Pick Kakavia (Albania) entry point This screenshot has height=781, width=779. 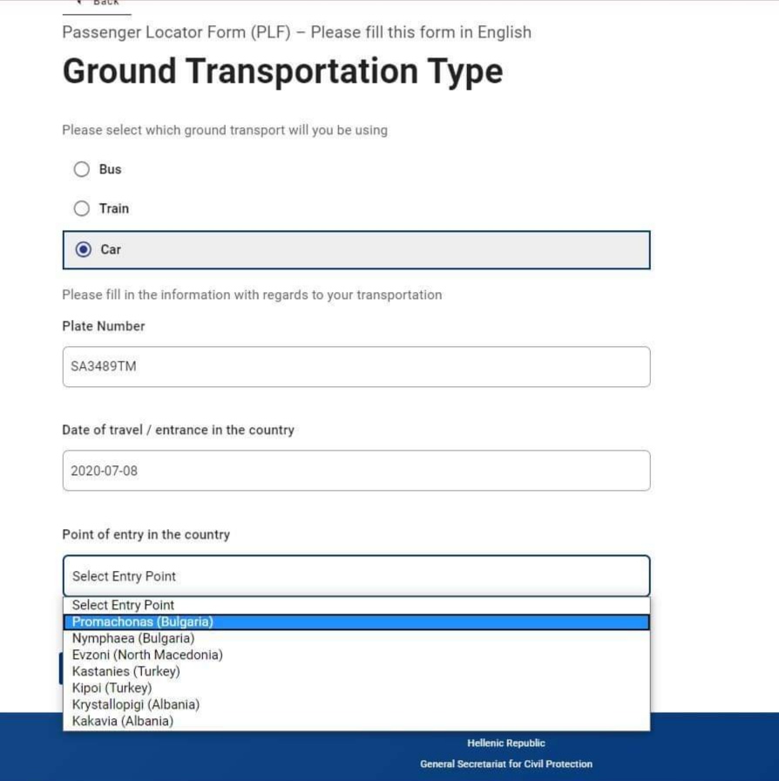[x=356, y=721]
